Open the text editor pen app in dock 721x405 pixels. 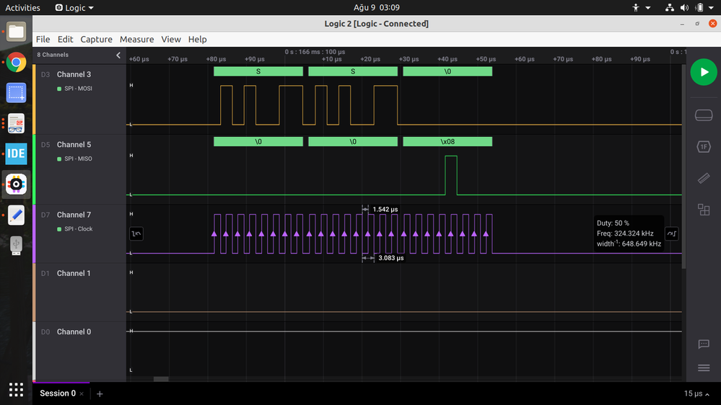pos(16,215)
